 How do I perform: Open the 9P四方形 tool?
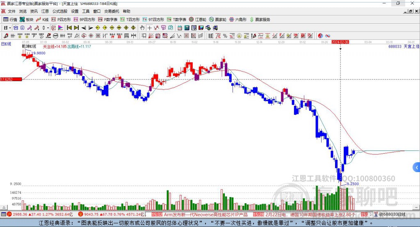pyautogui.click(x=84, y=19)
